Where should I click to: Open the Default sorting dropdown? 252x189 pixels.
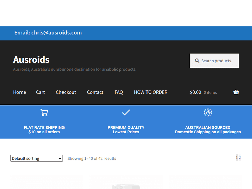(x=37, y=158)
